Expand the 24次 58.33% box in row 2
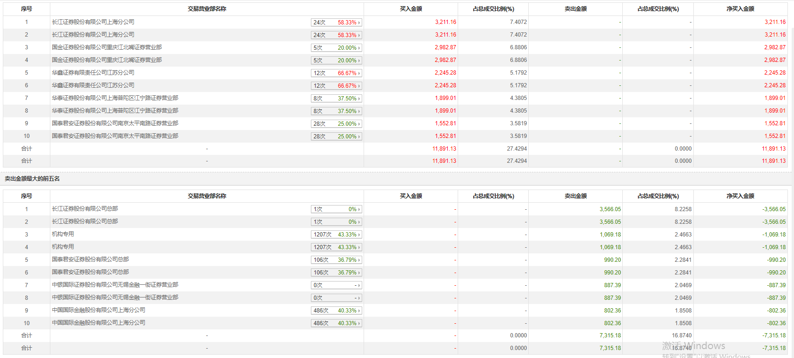The image size is (794, 358). (x=336, y=35)
